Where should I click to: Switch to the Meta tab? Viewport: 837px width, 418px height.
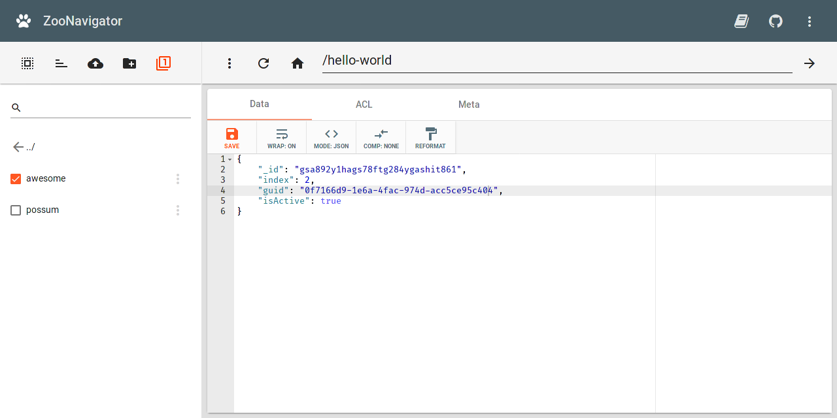(x=469, y=104)
